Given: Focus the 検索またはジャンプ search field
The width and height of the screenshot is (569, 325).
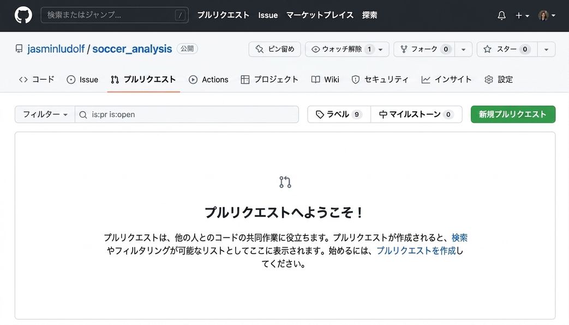Looking at the screenshot, I should point(115,15).
